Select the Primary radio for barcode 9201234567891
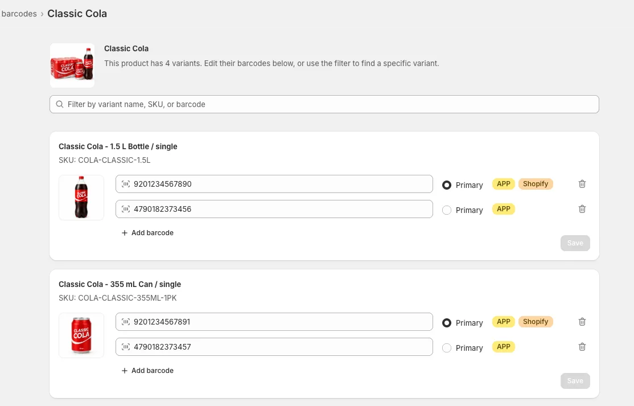634x406 pixels. coord(446,323)
